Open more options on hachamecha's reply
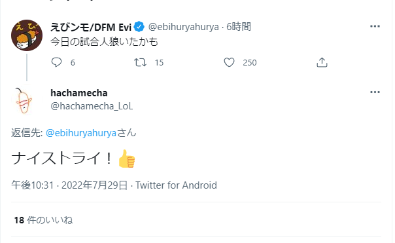The width and height of the screenshot is (395, 243). click(x=375, y=92)
